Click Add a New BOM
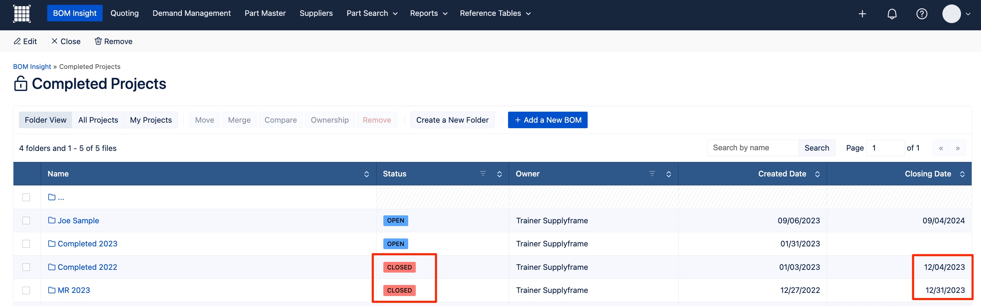Screen dimensions: 981x306 pos(548,120)
